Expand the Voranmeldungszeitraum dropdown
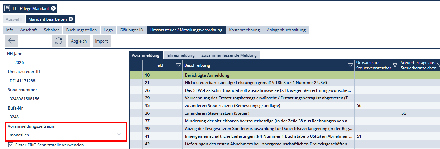This screenshot has height=149, width=440. pos(119,135)
